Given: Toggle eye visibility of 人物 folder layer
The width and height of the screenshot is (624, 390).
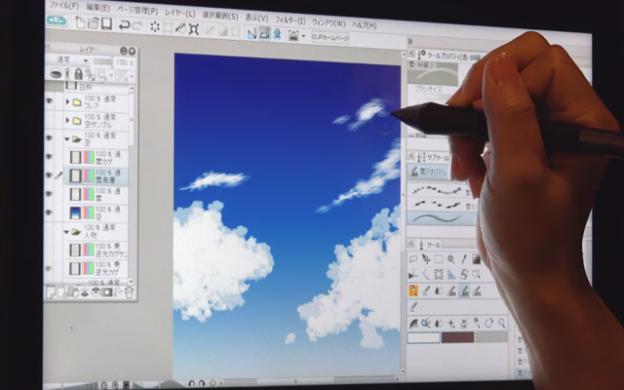Looking at the screenshot, I should tap(50, 232).
